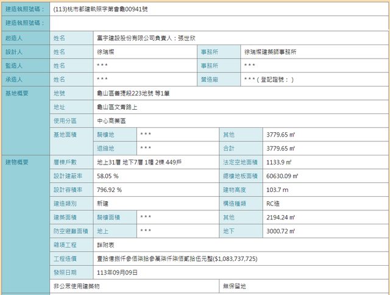Click the 法定空地面積 value 1133.9 ㎡

[279, 162]
